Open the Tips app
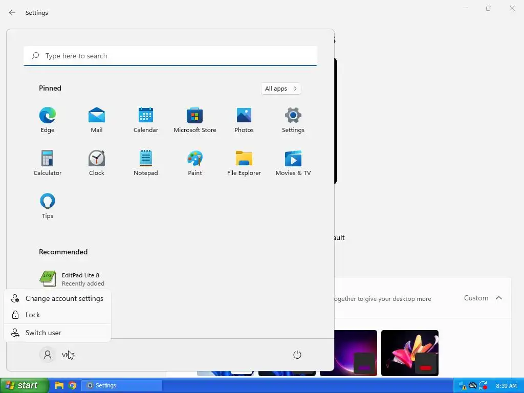The width and height of the screenshot is (524, 393). (x=48, y=206)
